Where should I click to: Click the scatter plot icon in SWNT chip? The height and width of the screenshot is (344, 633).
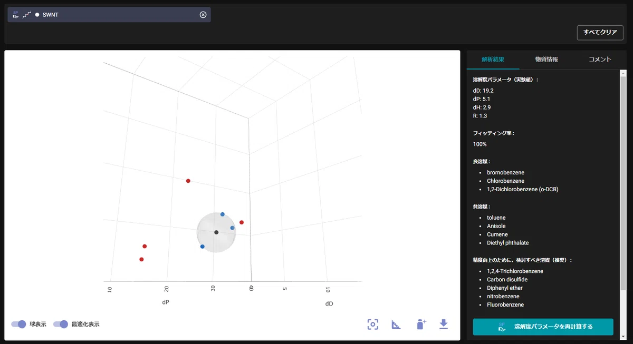tap(26, 15)
